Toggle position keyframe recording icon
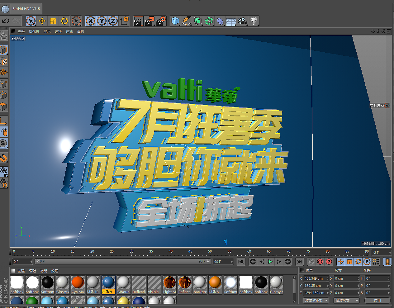Viewport: 394px width, 308px height. tap(341, 262)
